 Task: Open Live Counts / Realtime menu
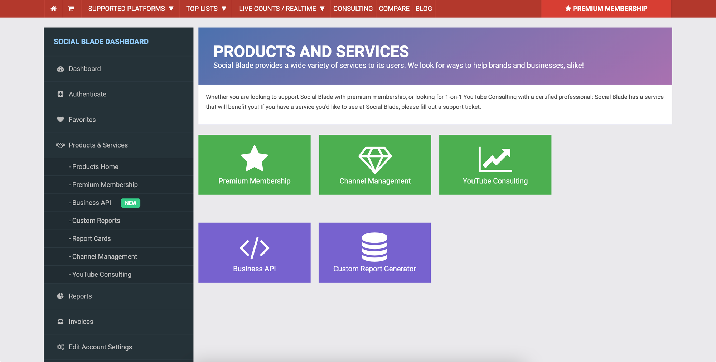pyautogui.click(x=282, y=9)
